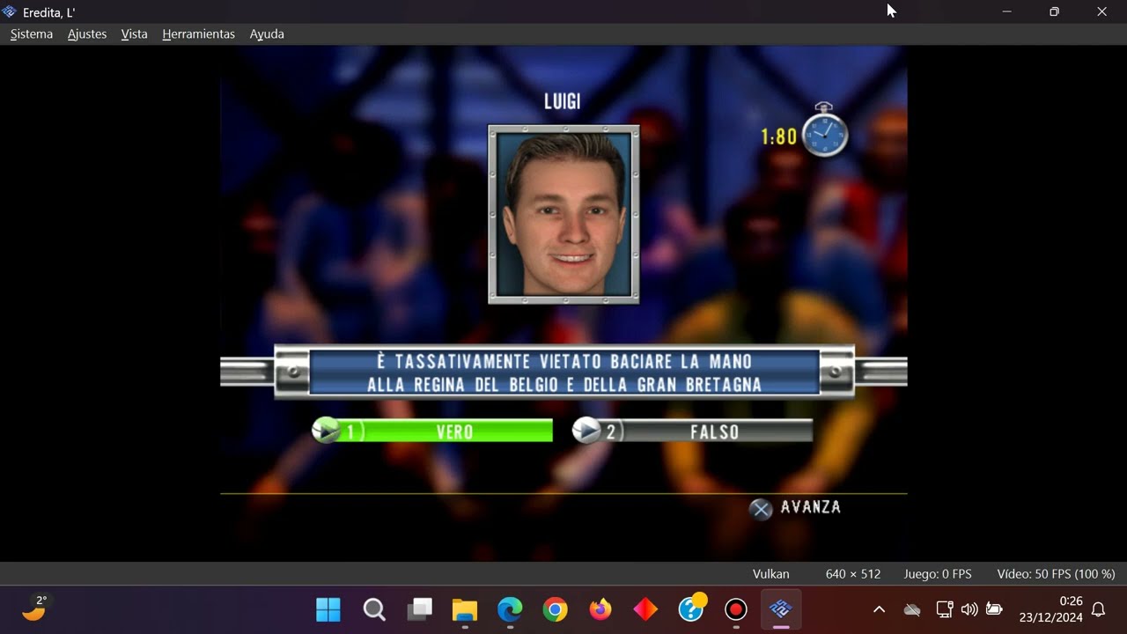The height and width of the screenshot is (634, 1127).
Task: Expand the hidden system tray icons
Action: pos(879,609)
